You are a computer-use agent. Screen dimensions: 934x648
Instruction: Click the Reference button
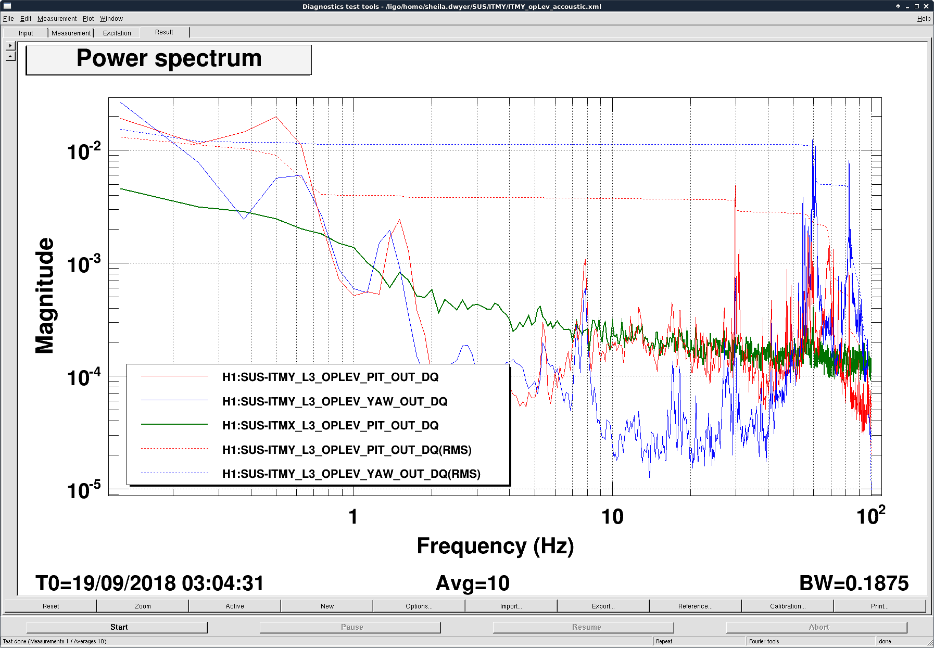696,606
